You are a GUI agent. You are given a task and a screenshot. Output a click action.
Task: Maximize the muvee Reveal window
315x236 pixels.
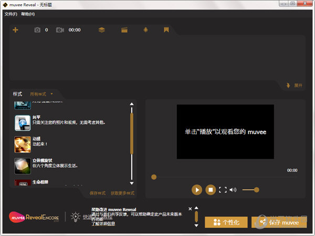click(x=293, y=4)
